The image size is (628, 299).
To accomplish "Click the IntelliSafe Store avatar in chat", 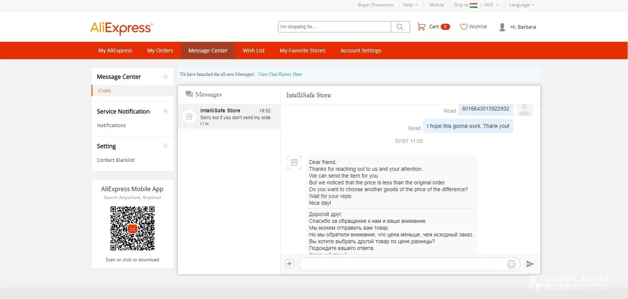I will tap(294, 163).
